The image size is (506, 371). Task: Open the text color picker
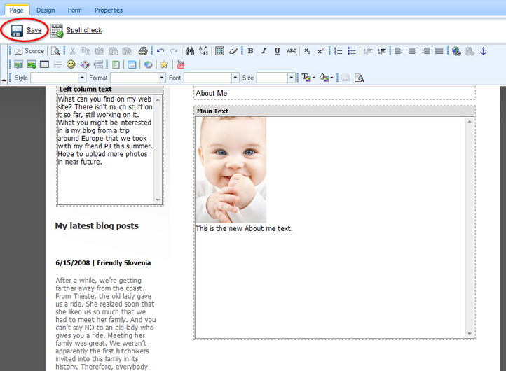click(x=308, y=78)
